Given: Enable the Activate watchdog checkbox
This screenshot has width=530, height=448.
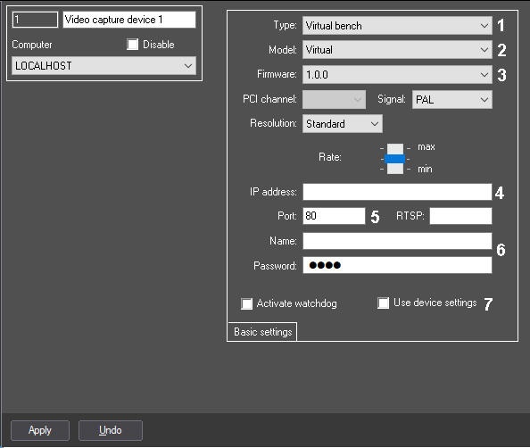Looking at the screenshot, I should pyautogui.click(x=246, y=303).
